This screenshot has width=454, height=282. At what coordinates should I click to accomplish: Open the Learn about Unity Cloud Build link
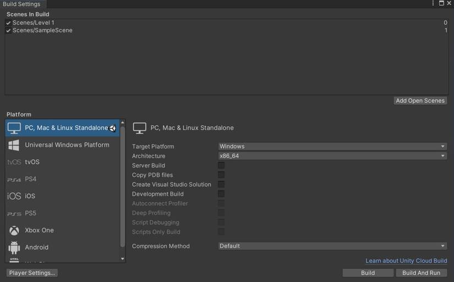coord(406,261)
